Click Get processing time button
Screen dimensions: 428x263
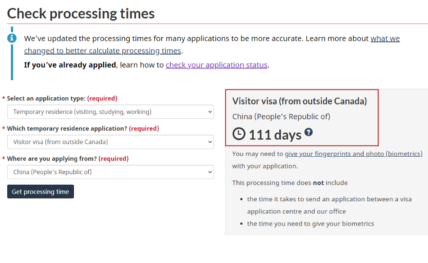tap(41, 191)
